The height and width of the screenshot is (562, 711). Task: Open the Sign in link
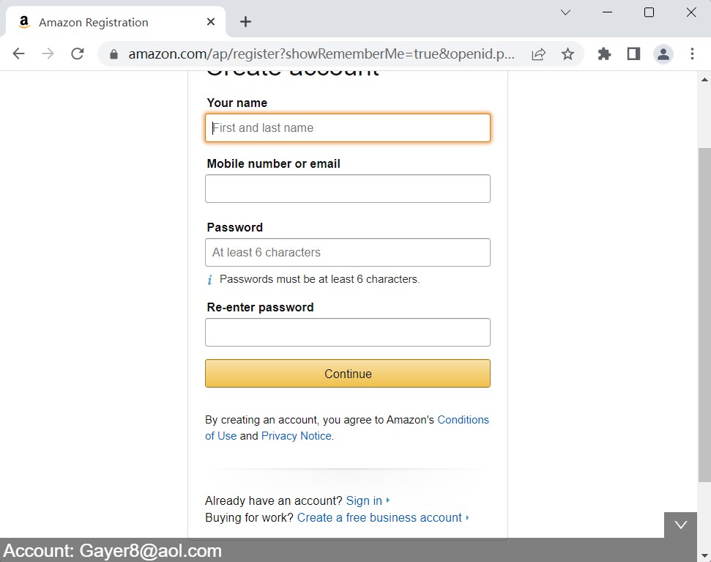coord(363,500)
